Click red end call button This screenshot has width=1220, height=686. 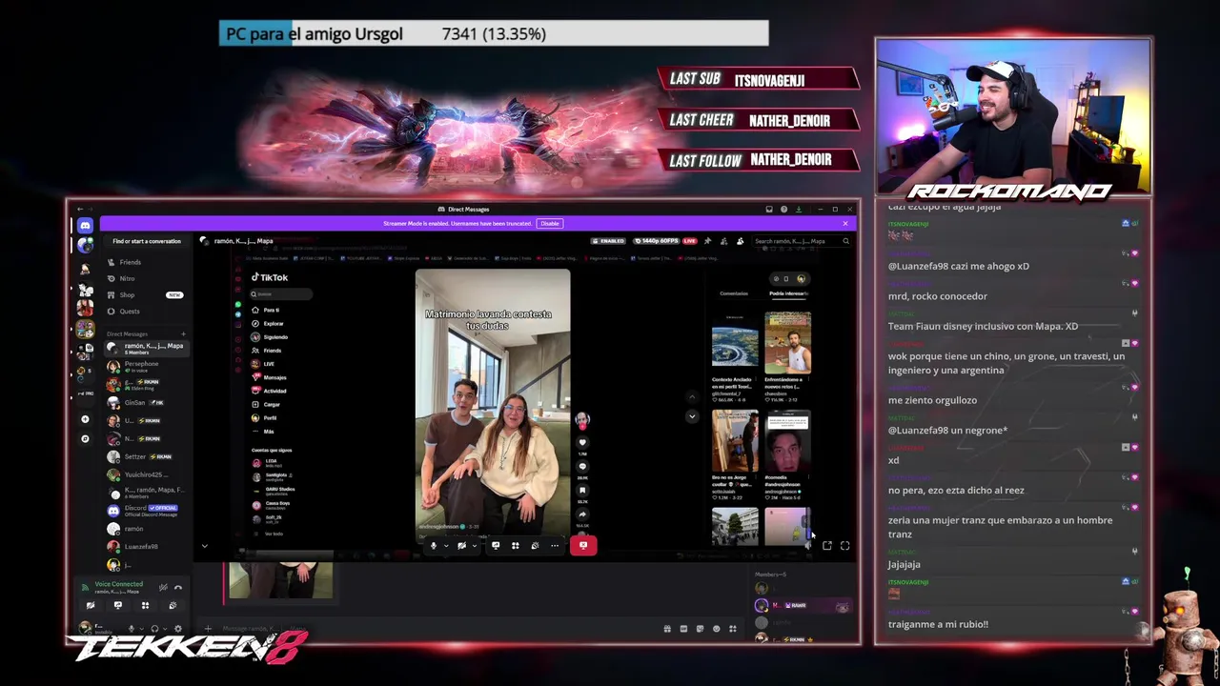pos(583,546)
